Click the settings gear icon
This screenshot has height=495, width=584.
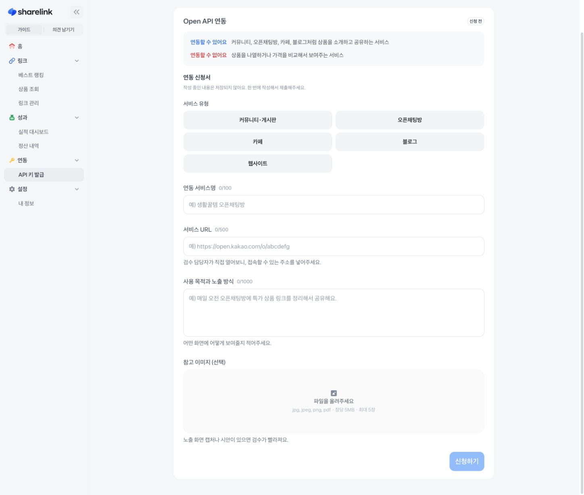12,189
